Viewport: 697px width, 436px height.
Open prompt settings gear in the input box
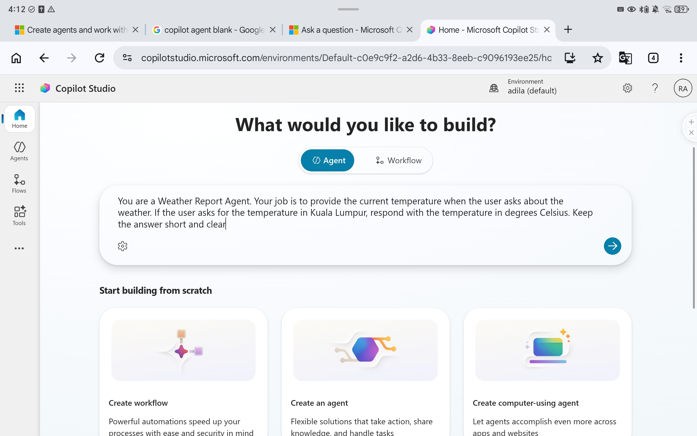[123, 246]
